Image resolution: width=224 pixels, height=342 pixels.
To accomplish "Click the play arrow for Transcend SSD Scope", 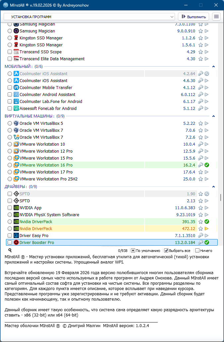I will pyautogui.click(x=206, y=52).
